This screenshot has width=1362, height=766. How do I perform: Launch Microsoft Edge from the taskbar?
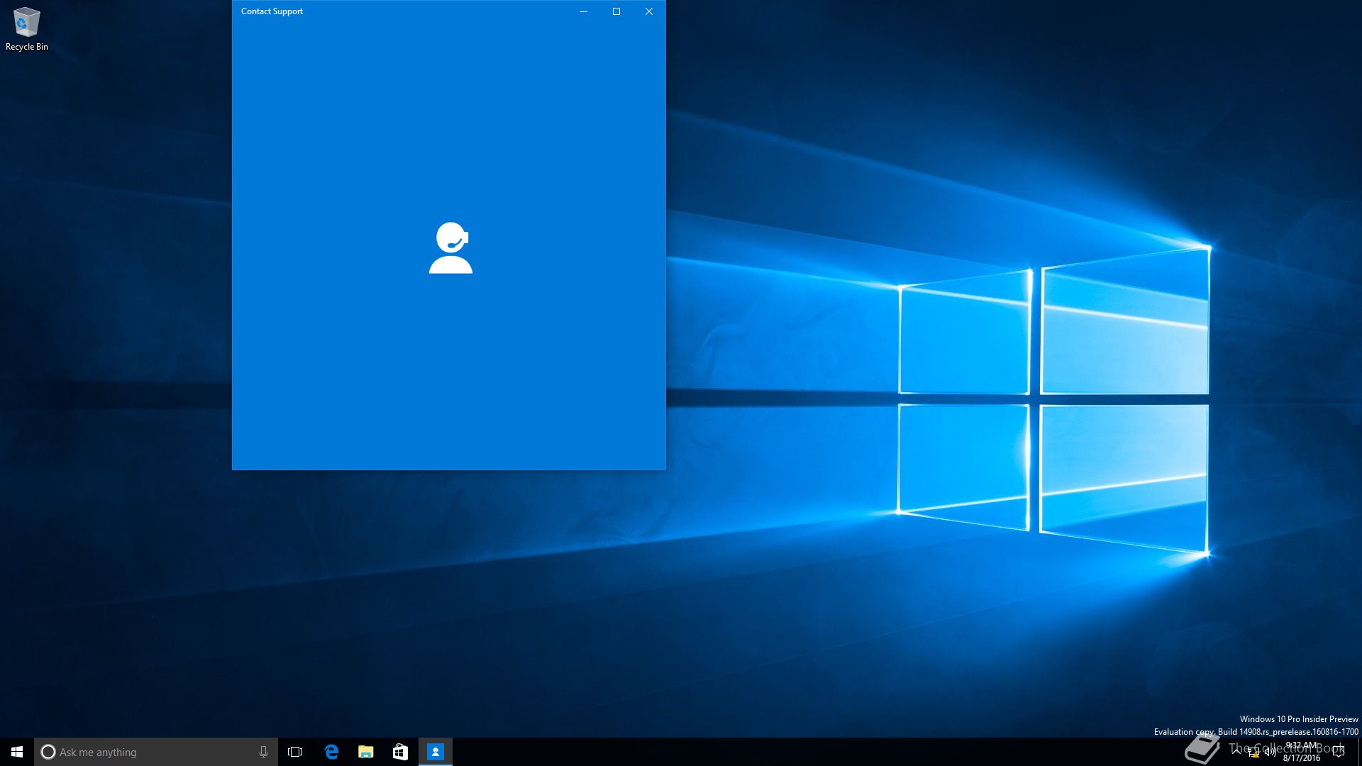click(x=331, y=752)
